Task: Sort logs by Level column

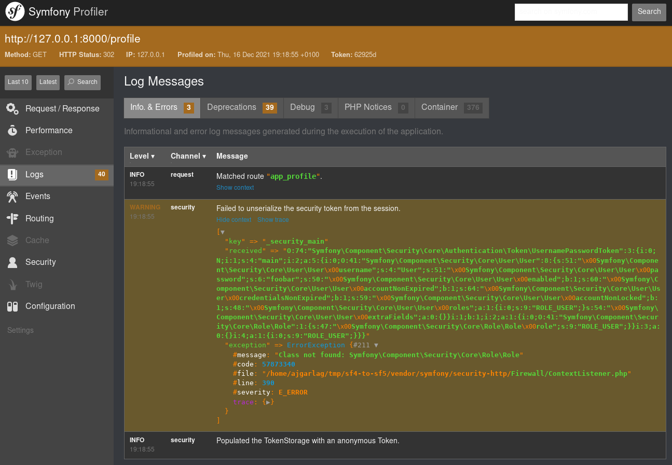Action: coord(142,156)
